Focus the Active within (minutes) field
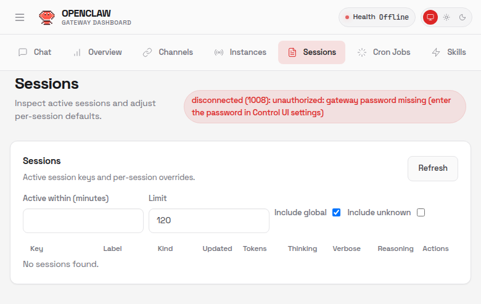Viewport: 481px width, 304px height. coord(83,221)
